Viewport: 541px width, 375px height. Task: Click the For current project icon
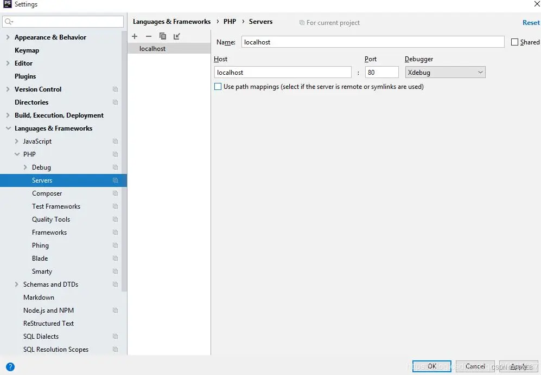point(302,23)
